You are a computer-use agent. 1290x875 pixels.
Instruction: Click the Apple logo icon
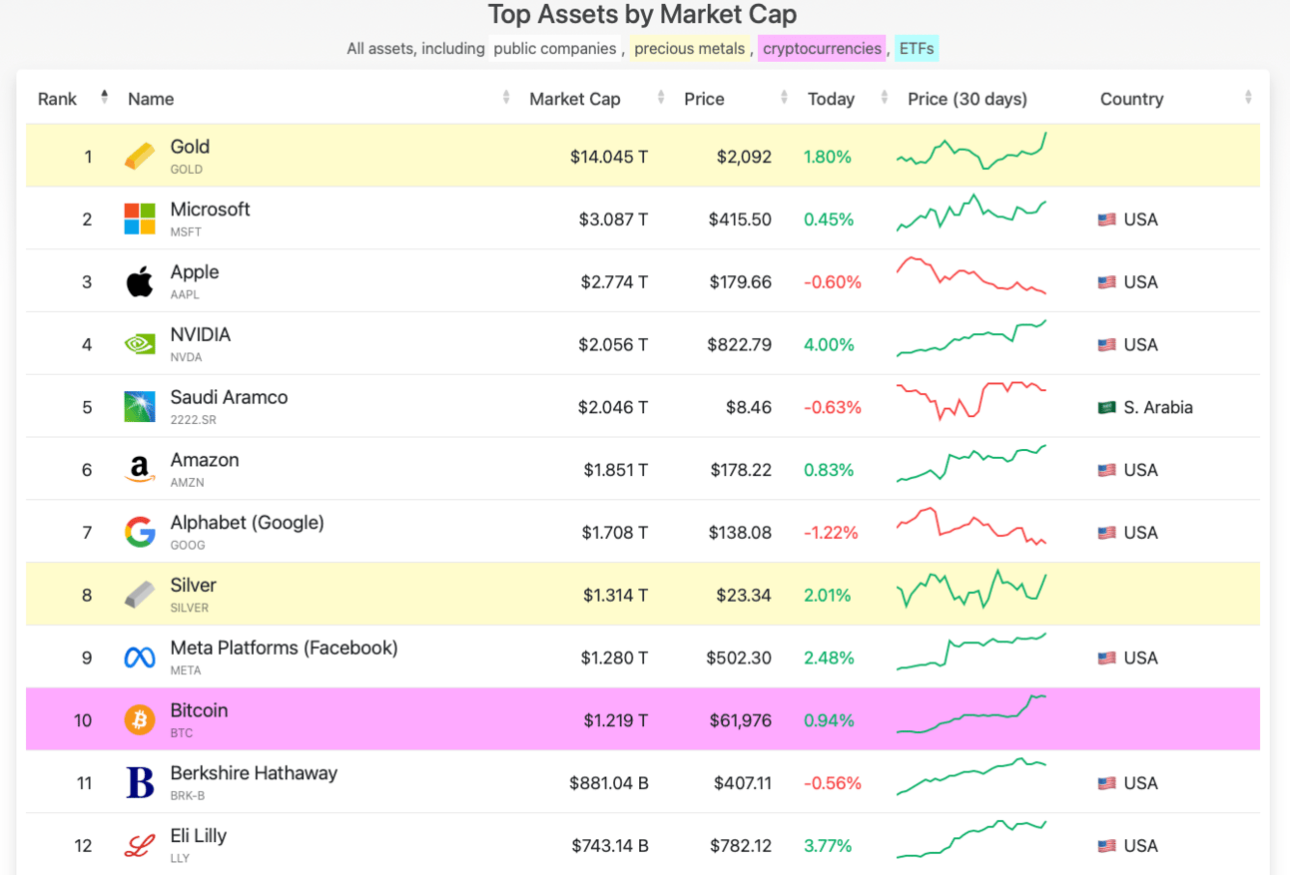[140, 282]
